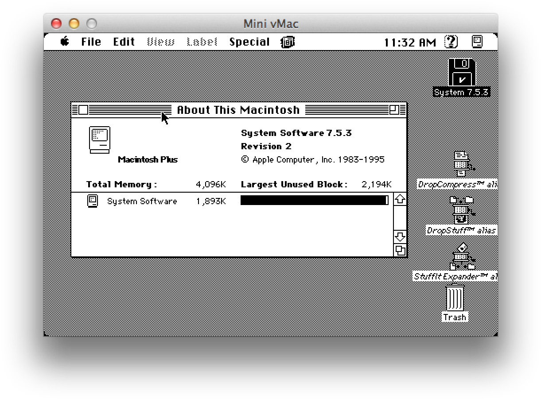Image resolution: width=541 pixels, height=399 pixels.
Task: Select the DropStuff alias icon
Action: [x=462, y=210]
